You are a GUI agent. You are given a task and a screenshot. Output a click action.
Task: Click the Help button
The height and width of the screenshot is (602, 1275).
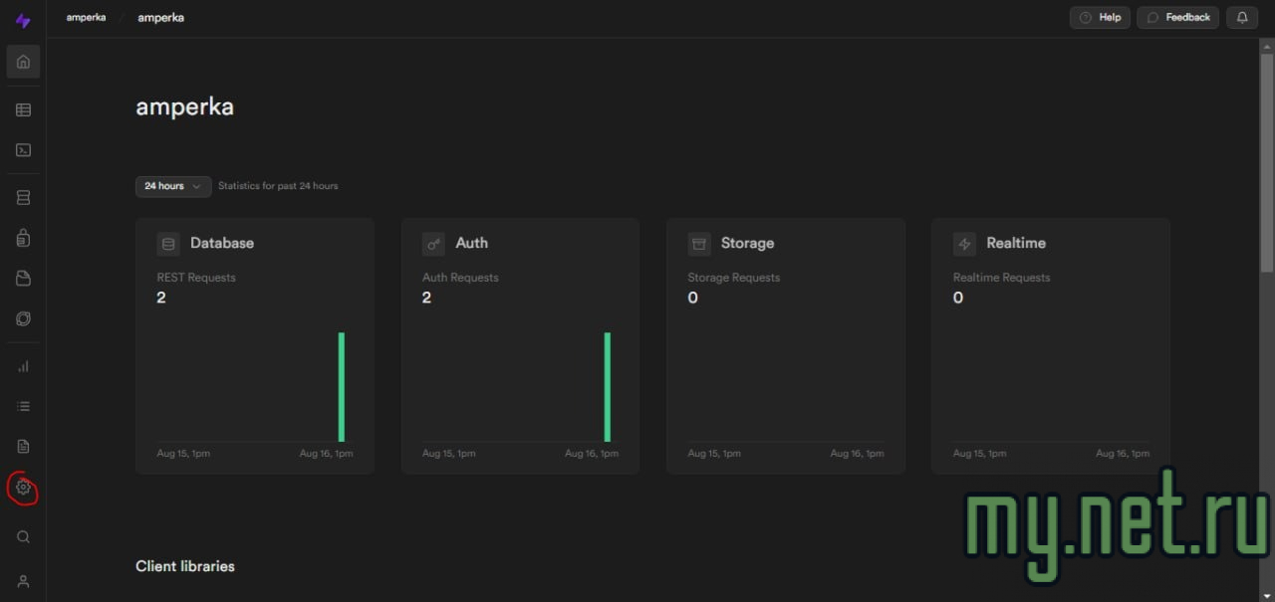click(x=1100, y=18)
